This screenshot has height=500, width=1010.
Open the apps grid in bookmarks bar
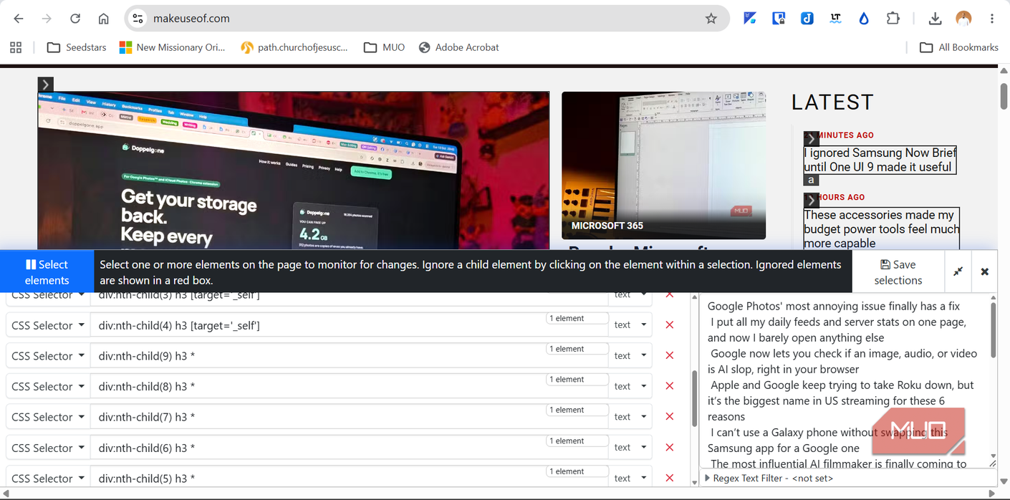[16, 47]
